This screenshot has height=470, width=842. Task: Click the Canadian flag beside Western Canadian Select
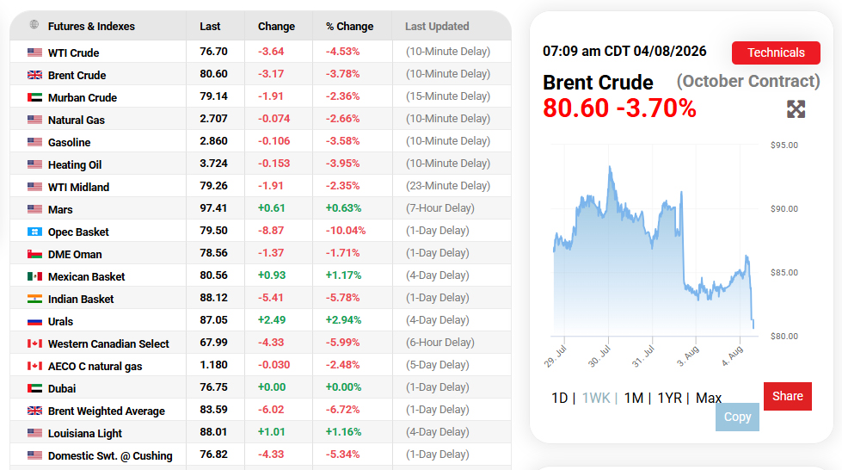point(35,343)
